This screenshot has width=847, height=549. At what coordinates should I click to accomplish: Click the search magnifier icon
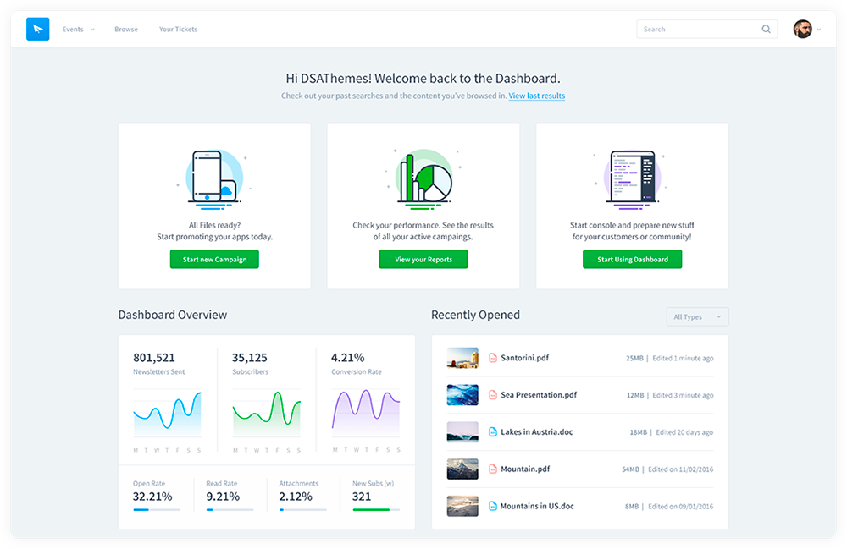click(766, 29)
